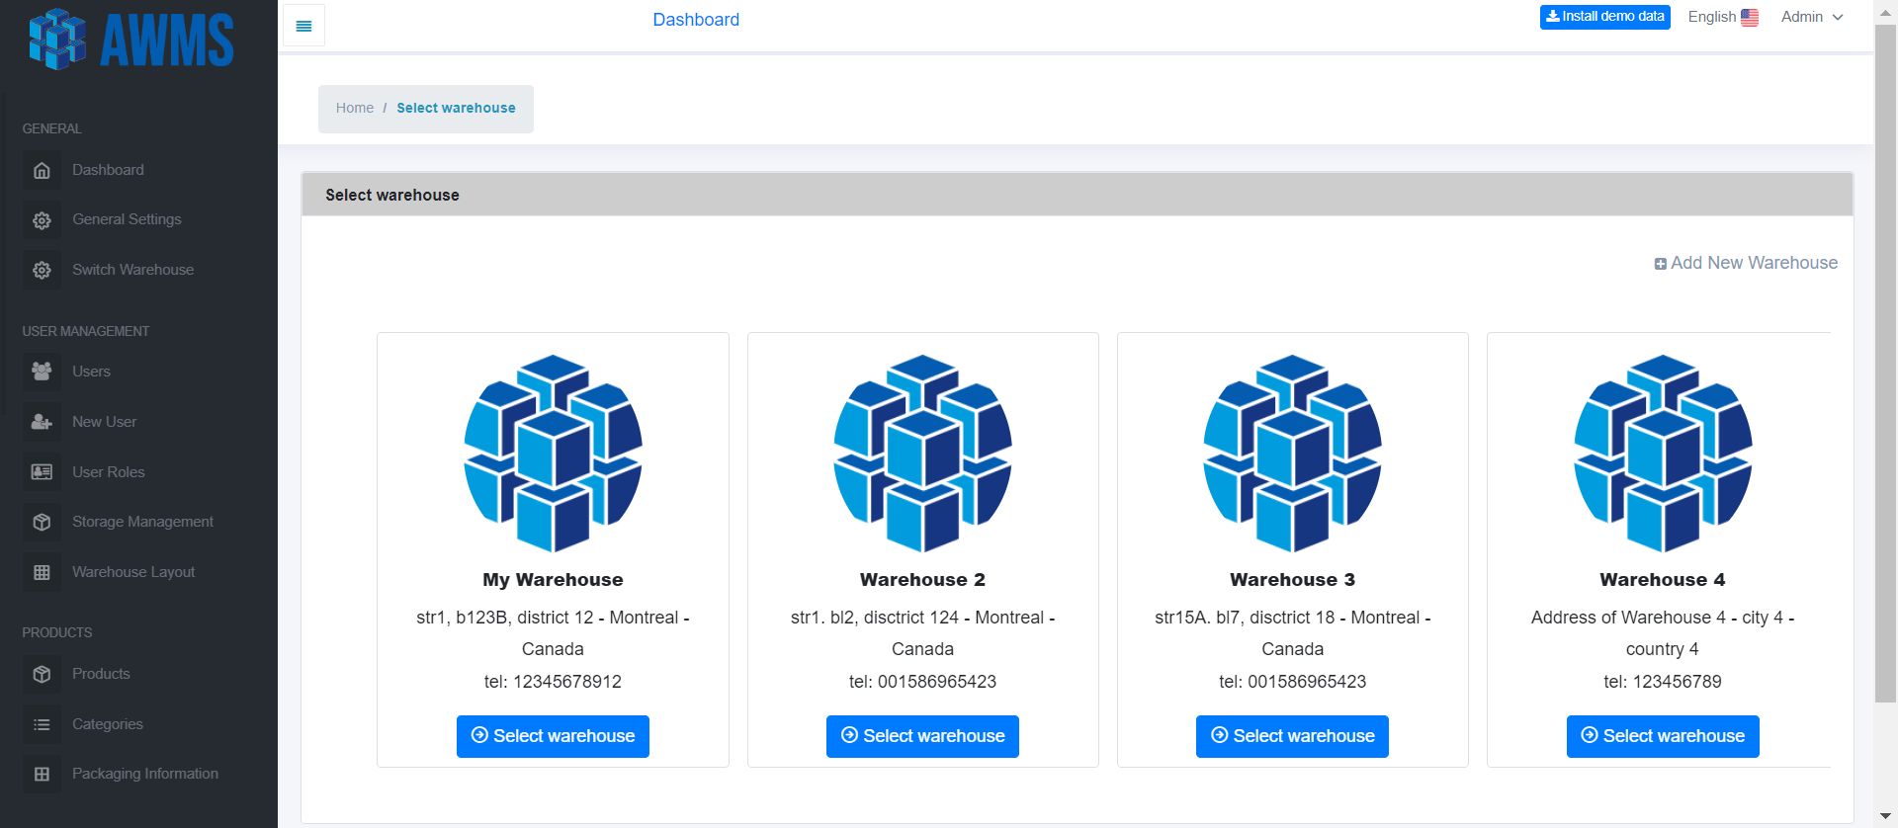Open General Settings in sidebar

[127, 219]
